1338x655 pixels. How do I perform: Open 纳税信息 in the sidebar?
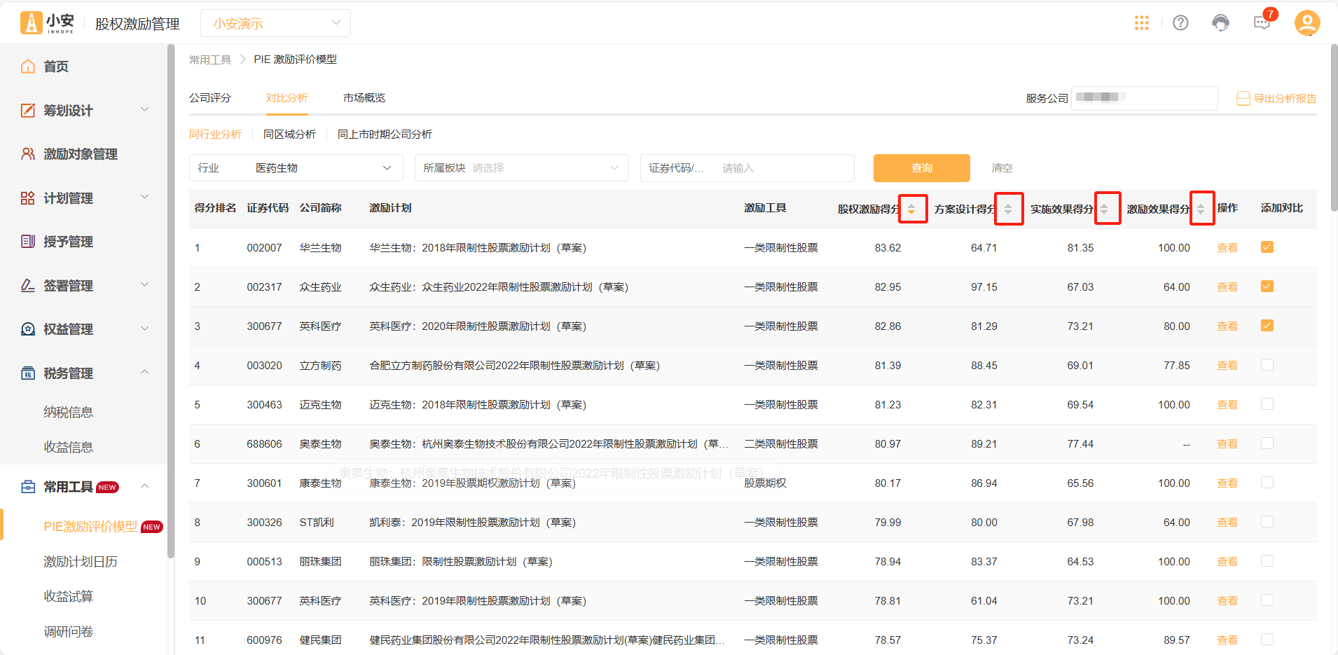tap(69, 412)
